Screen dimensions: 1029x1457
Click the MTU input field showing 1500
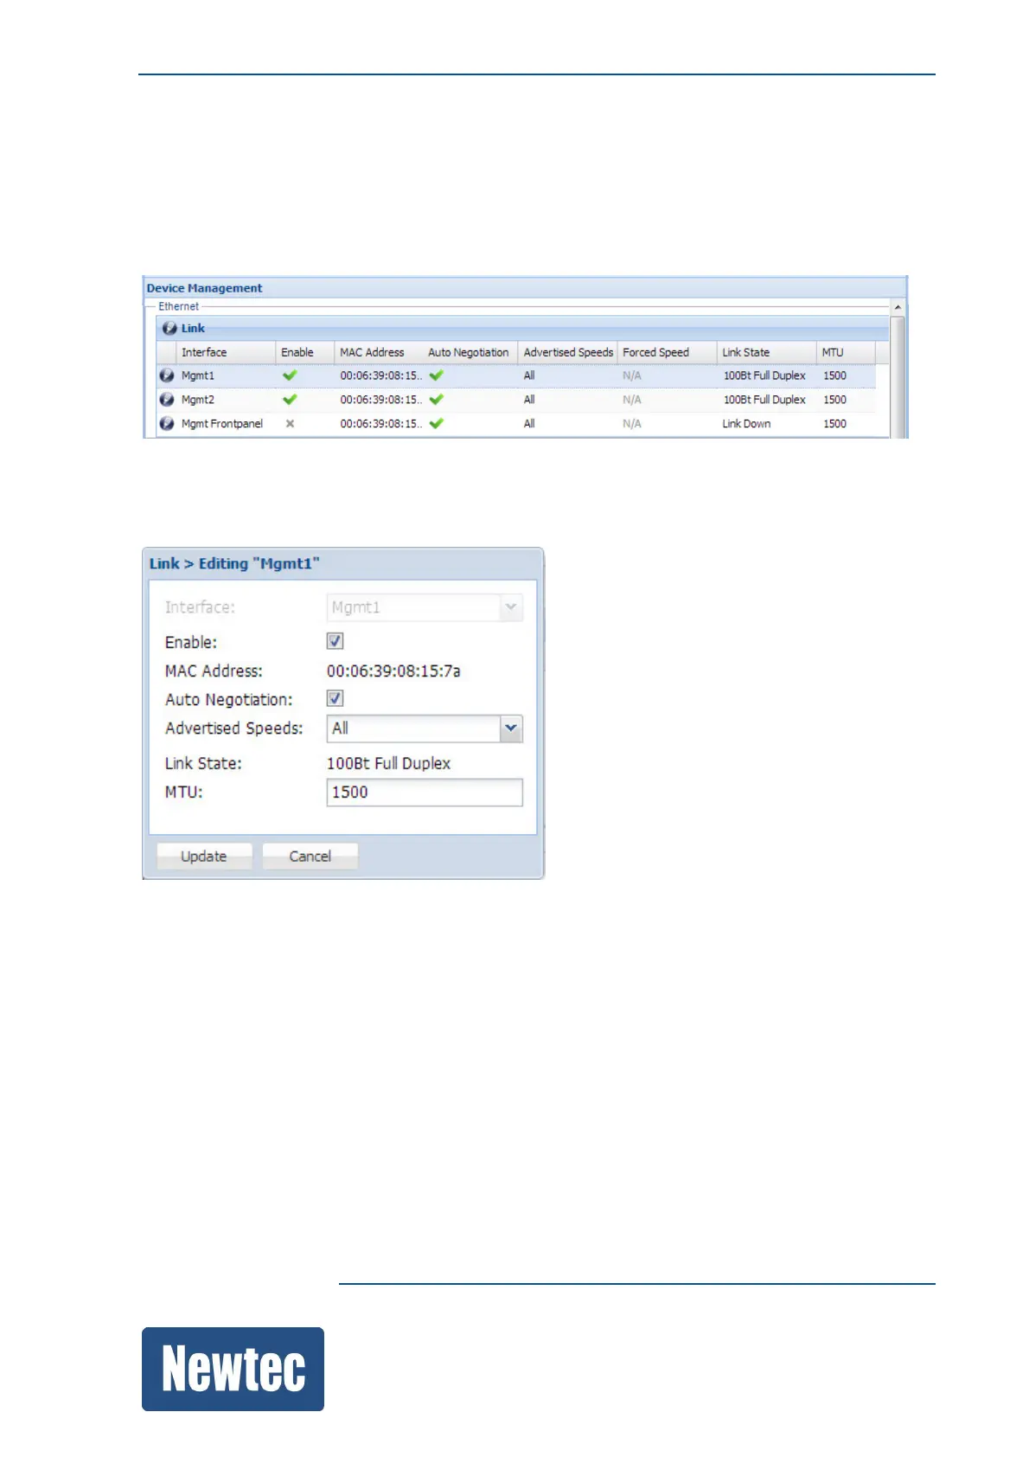pyautogui.click(x=425, y=793)
